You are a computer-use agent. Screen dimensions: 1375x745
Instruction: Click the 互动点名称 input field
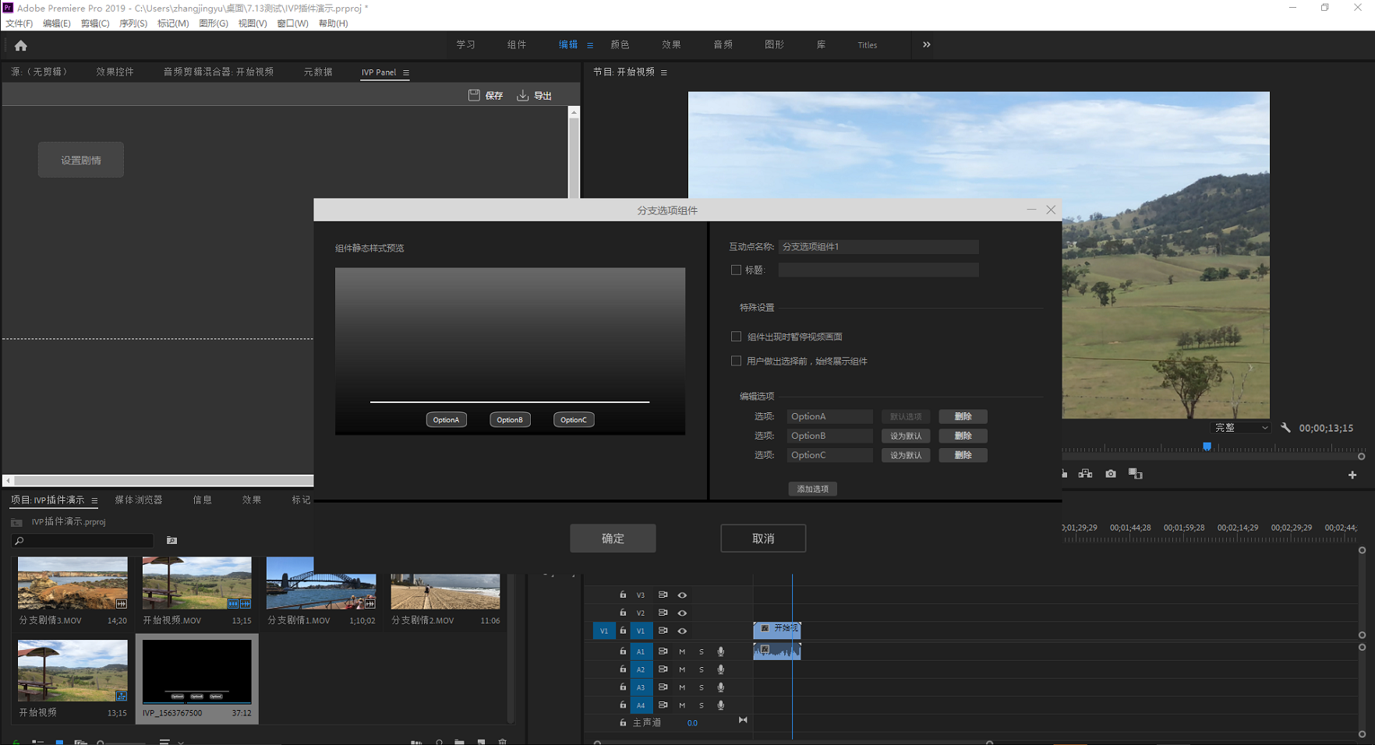point(878,246)
